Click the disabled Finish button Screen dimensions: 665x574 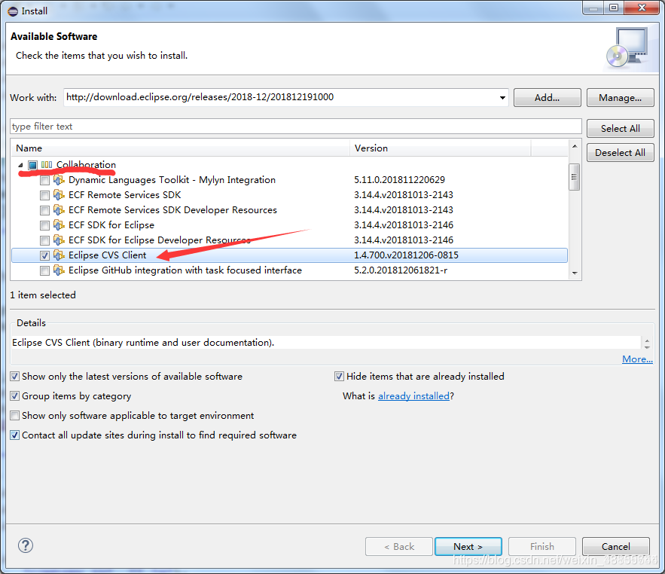[542, 546]
